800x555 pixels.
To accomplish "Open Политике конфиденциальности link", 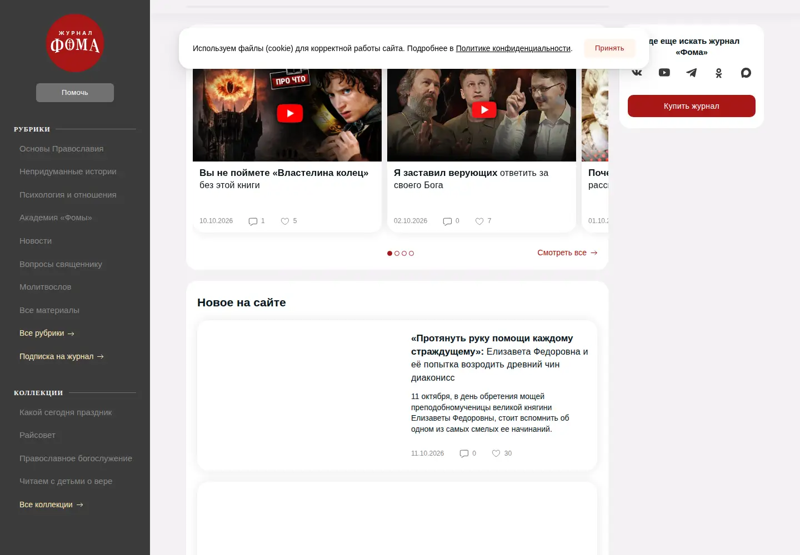I will 513,48.
